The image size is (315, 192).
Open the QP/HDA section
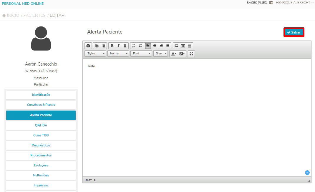(x=41, y=125)
